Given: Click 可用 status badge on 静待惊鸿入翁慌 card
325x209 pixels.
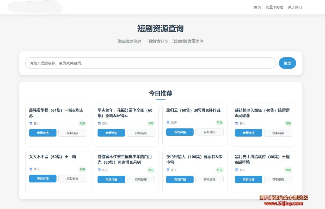Looking at the screenshot, I should pos(288,124).
